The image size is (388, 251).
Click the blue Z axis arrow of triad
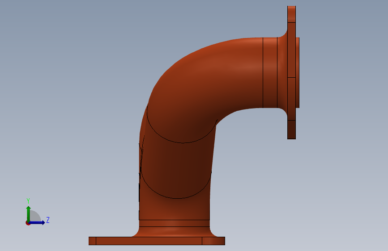[x=37, y=222]
